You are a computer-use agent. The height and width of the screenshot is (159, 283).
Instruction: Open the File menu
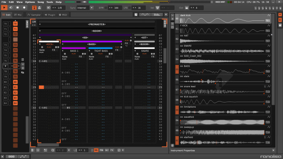point(4,2)
